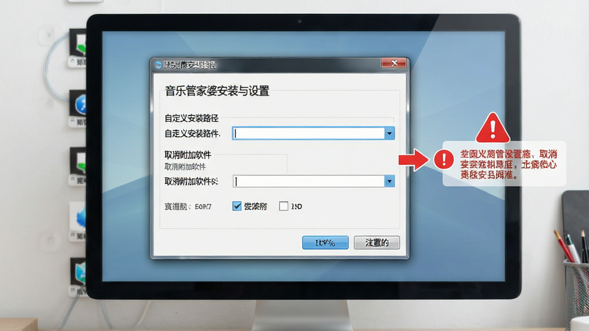Viewport: 589px width, 331px height.
Task: Click the 取消附加软件 text input field
Action: [x=308, y=181]
